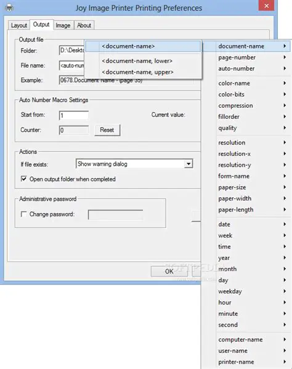Confirm settings with the OK button
This screenshot has width=292, height=369.
tap(169, 271)
